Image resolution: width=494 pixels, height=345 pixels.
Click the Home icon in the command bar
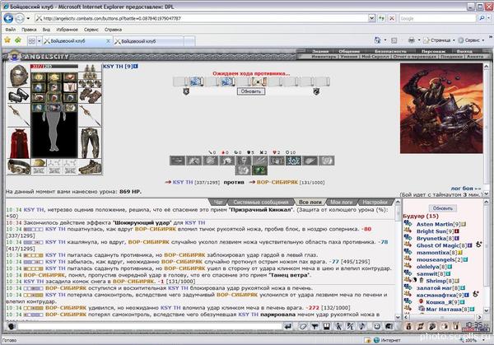(x=377, y=40)
